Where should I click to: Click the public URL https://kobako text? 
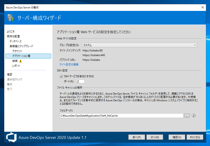[91, 60]
